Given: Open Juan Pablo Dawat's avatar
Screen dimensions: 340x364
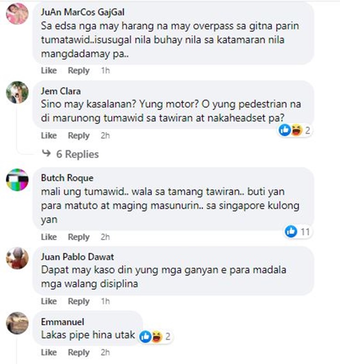Looking at the screenshot, I should [17, 258].
